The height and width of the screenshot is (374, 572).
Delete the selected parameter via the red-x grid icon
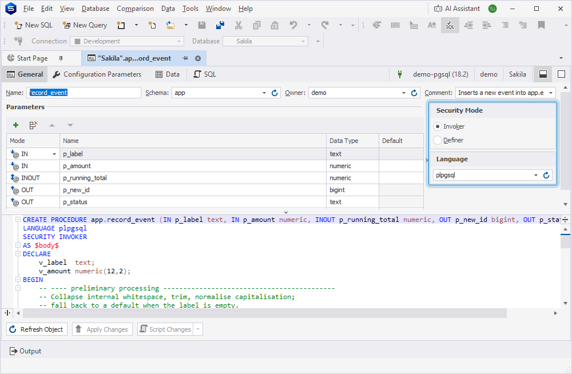(33, 125)
